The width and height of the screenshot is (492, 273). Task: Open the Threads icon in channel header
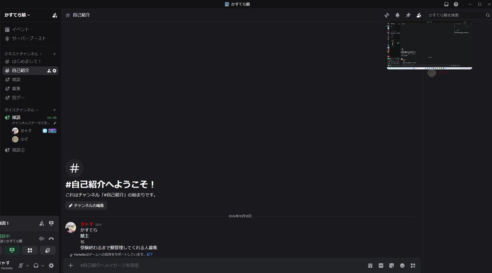point(387,15)
